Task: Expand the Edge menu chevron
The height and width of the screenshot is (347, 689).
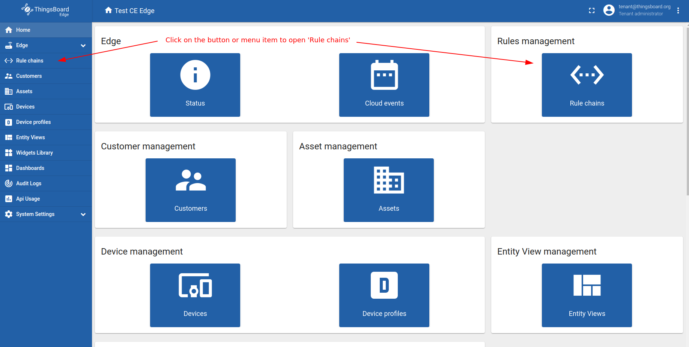Action: pyautogui.click(x=83, y=46)
